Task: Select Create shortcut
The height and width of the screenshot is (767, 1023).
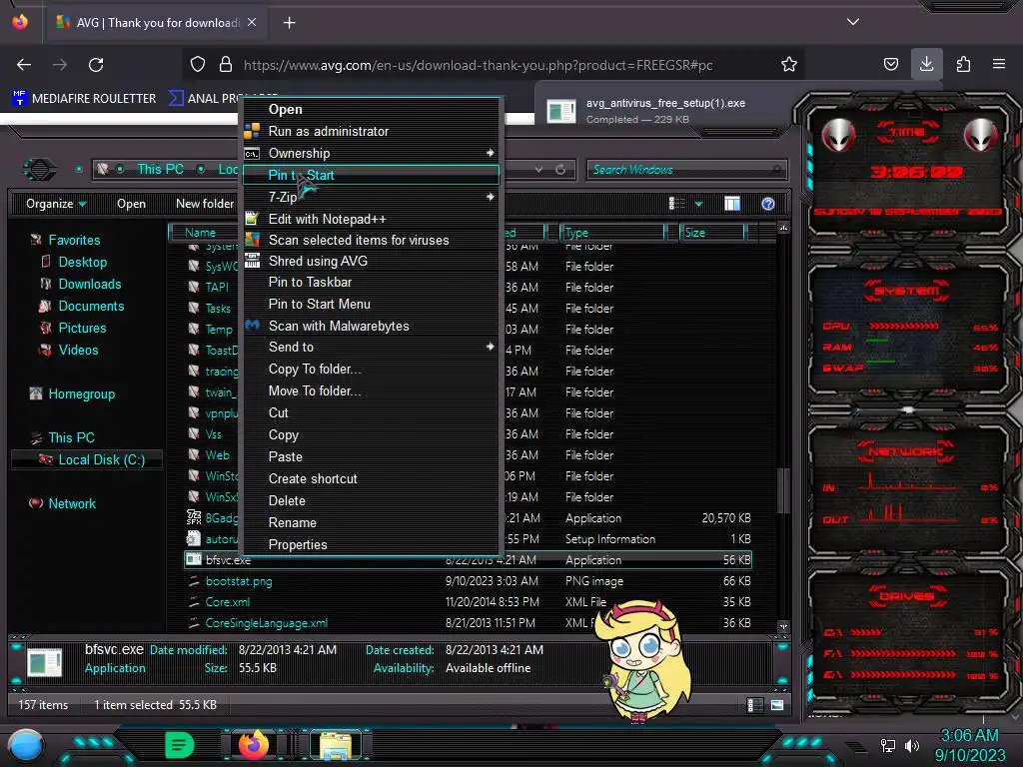Action: tap(371, 478)
